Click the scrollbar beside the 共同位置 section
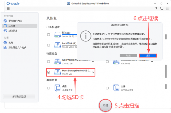171x113 pixels. (x=166, y=86)
